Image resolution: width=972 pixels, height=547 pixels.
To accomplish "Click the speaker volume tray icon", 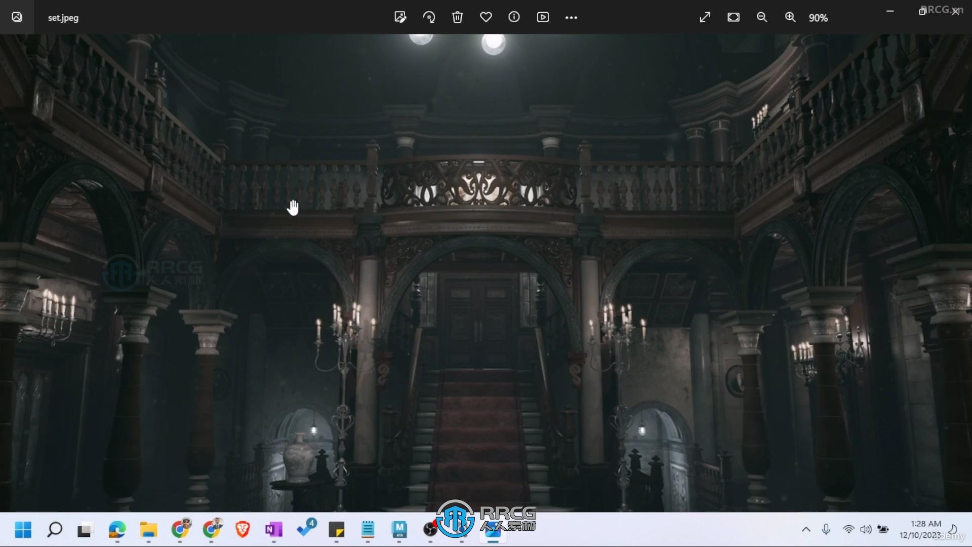I will pyautogui.click(x=866, y=530).
